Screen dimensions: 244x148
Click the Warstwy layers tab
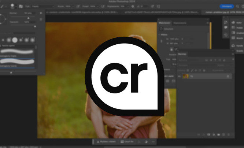point(182,54)
